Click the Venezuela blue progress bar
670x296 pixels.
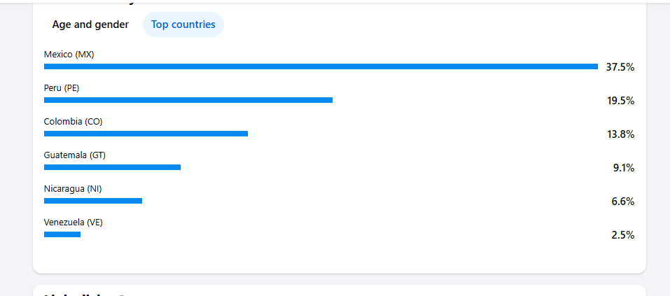62,234
